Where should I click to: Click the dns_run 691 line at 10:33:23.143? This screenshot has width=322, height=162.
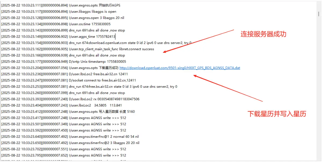63,30
